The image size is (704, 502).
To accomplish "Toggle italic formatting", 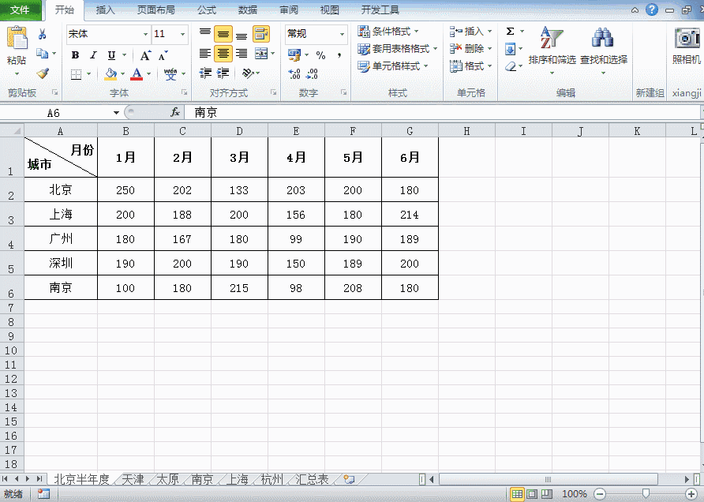I will click(93, 55).
